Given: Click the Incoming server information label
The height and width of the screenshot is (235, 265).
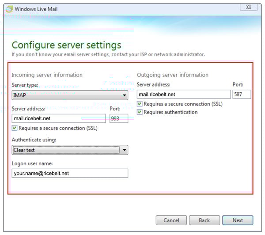Looking at the screenshot, I should click(47, 75).
